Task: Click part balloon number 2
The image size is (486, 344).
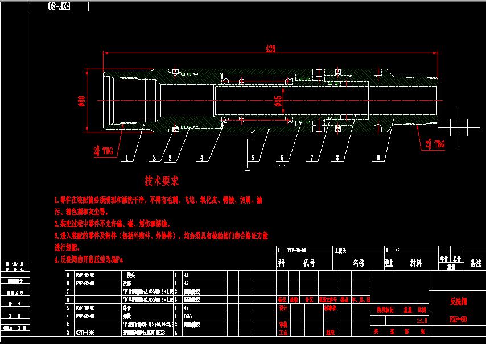Action: (x=154, y=158)
